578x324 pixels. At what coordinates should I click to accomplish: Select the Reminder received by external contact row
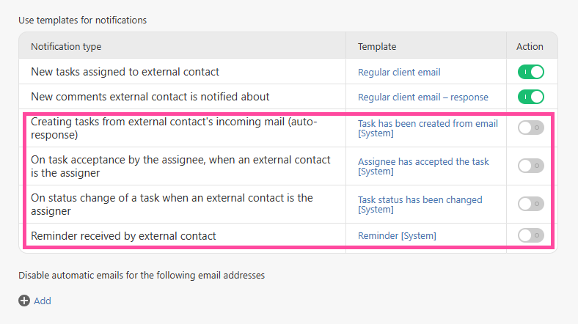coord(123,236)
